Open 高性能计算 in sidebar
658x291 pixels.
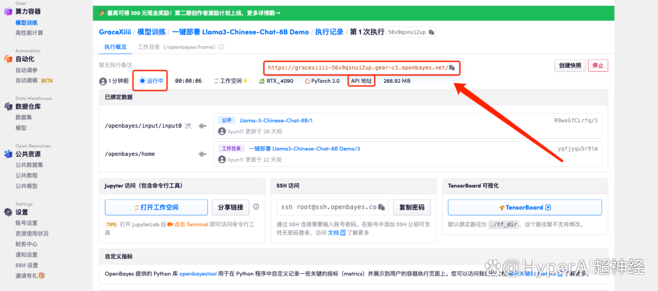pyautogui.click(x=29, y=33)
